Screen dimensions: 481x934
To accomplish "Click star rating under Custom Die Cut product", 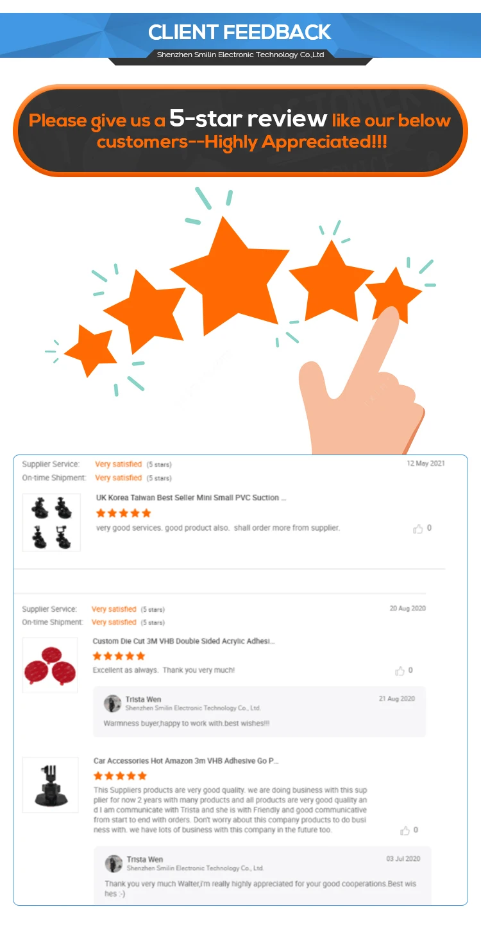I will coord(119,656).
